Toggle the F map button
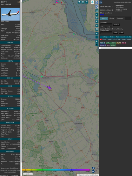This screenshot has height=176, width=132. tap(97, 45)
